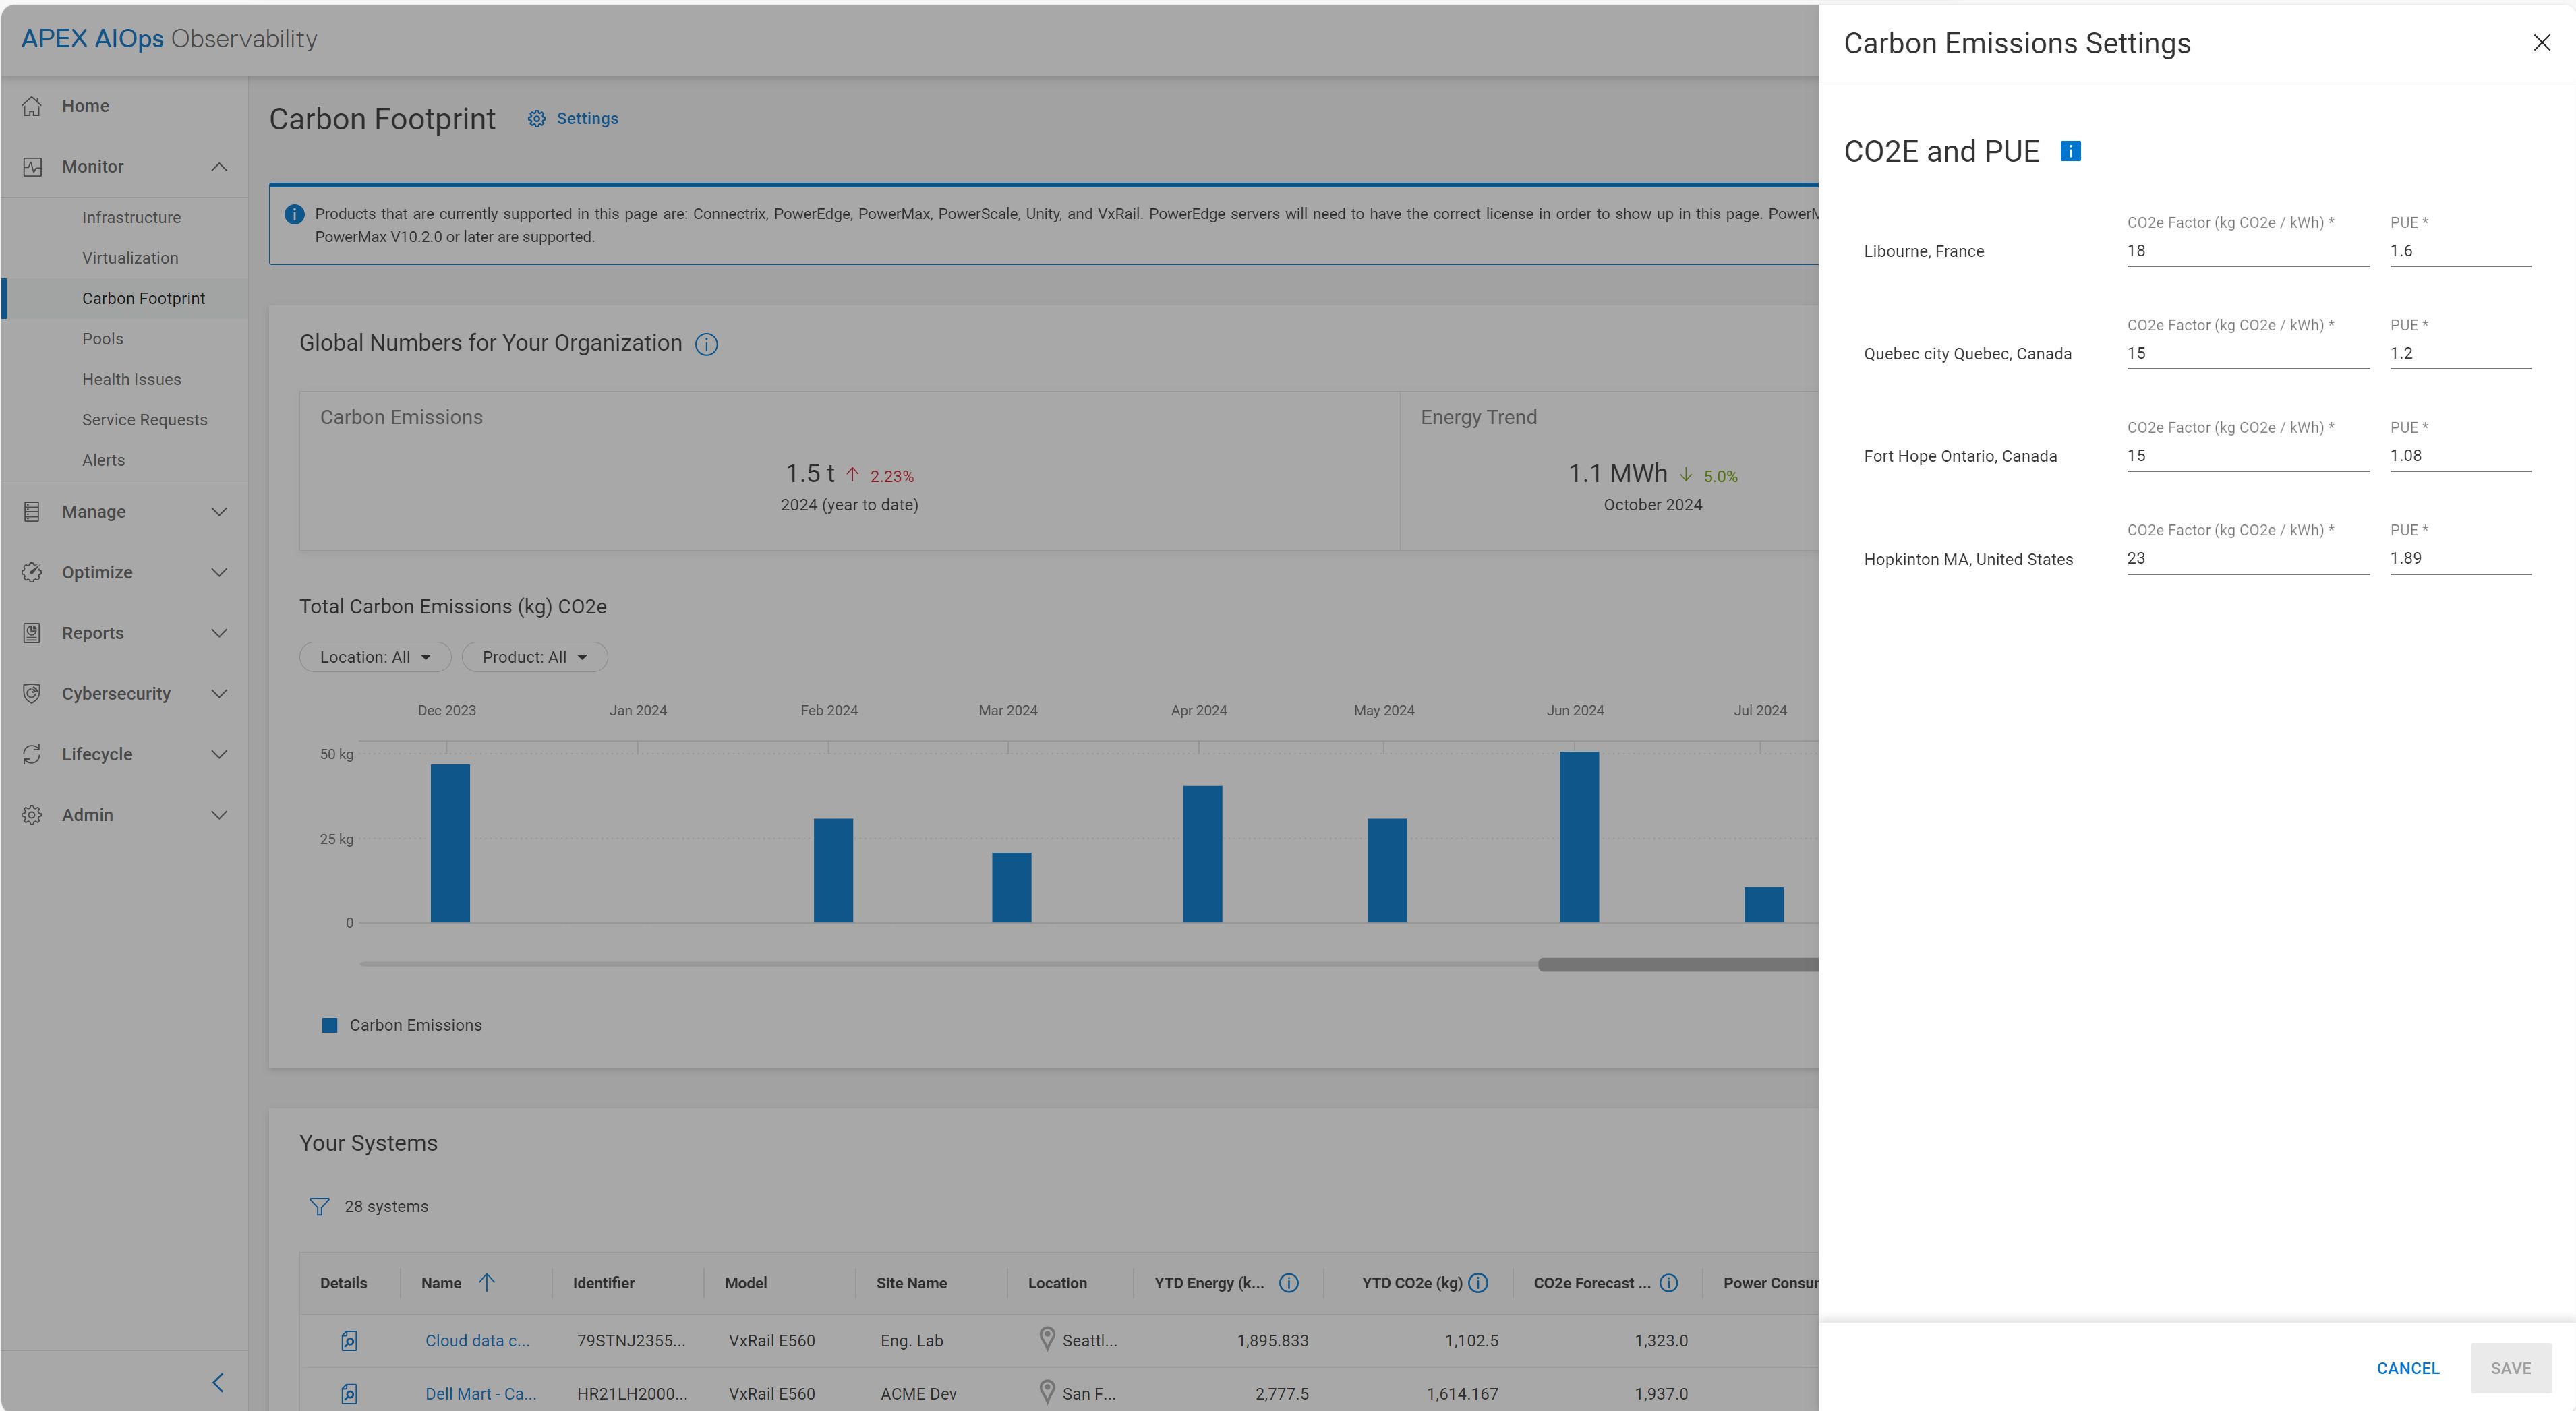Click the filter funnel icon above systems table
Viewport: 2576px width, 1411px height.
click(x=319, y=1207)
